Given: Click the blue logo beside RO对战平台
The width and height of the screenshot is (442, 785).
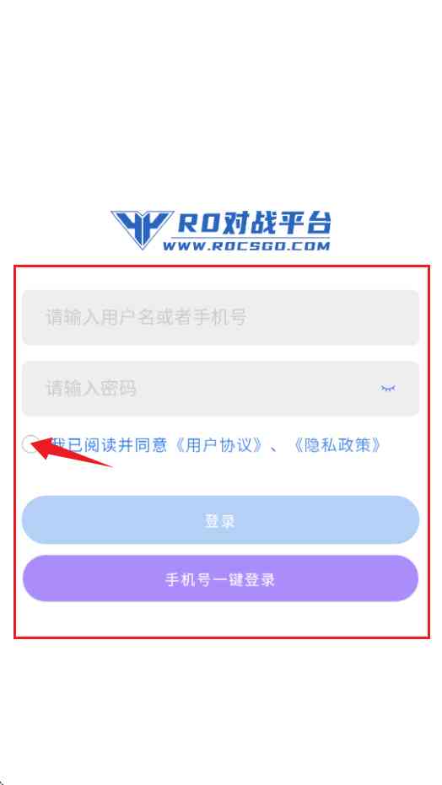Looking at the screenshot, I should [x=143, y=230].
